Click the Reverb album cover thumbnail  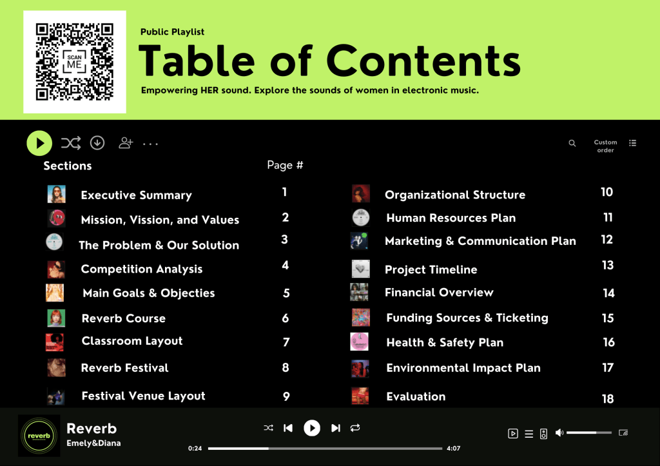point(39,436)
